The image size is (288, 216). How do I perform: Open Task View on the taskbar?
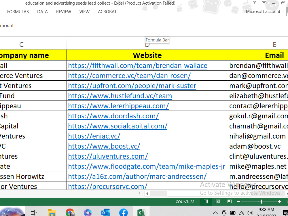(x=34, y=213)
